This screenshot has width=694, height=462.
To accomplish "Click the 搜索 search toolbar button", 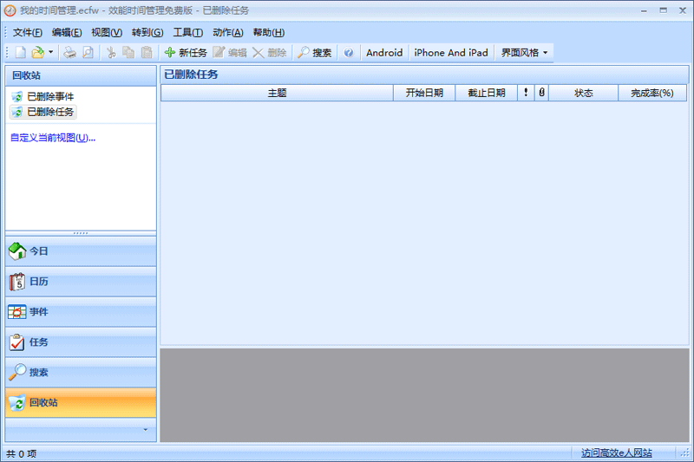I will [314, 53].
